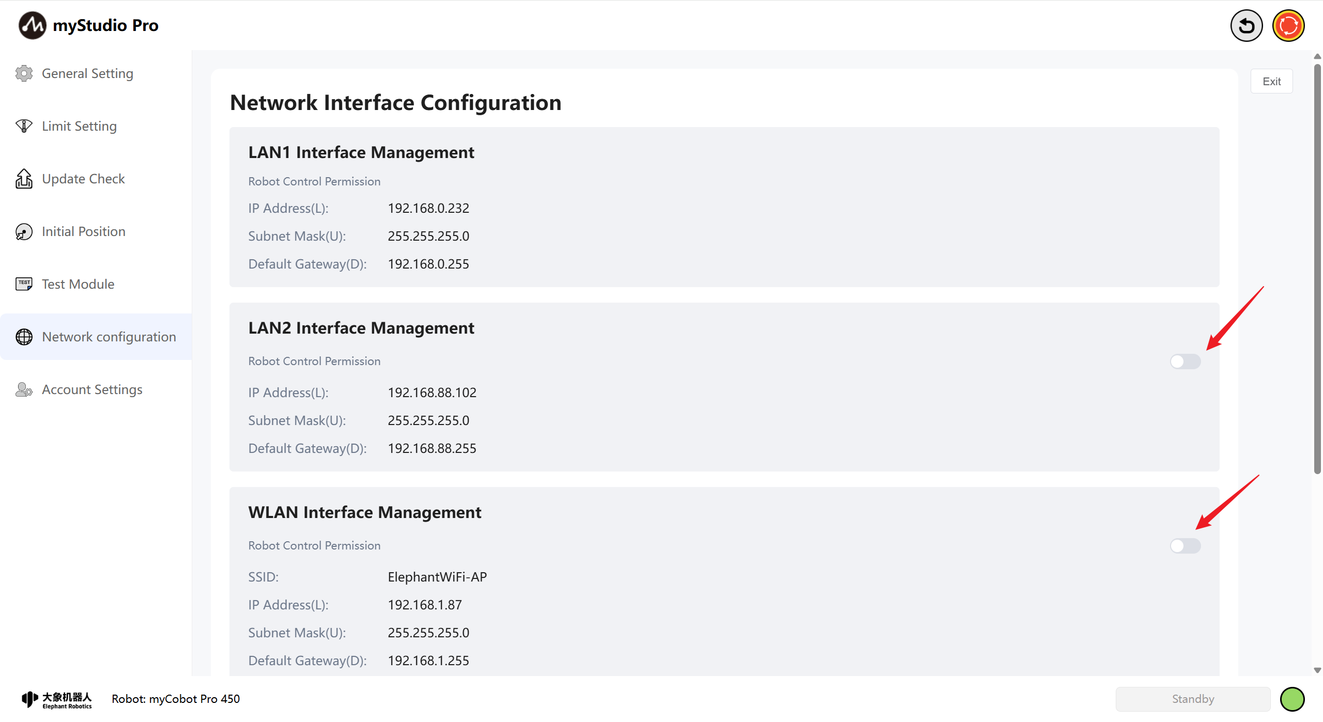Click the Update Check upload icon
The image size is (1323, 722).
24,179
